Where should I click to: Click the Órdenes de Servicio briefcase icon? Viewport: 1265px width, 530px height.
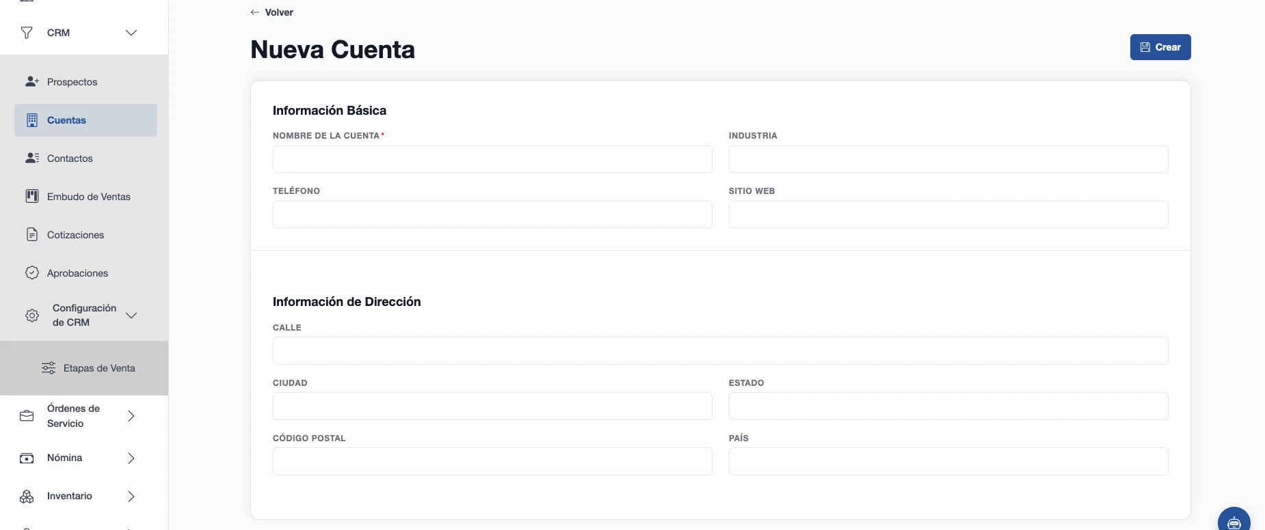coord(27,416)
